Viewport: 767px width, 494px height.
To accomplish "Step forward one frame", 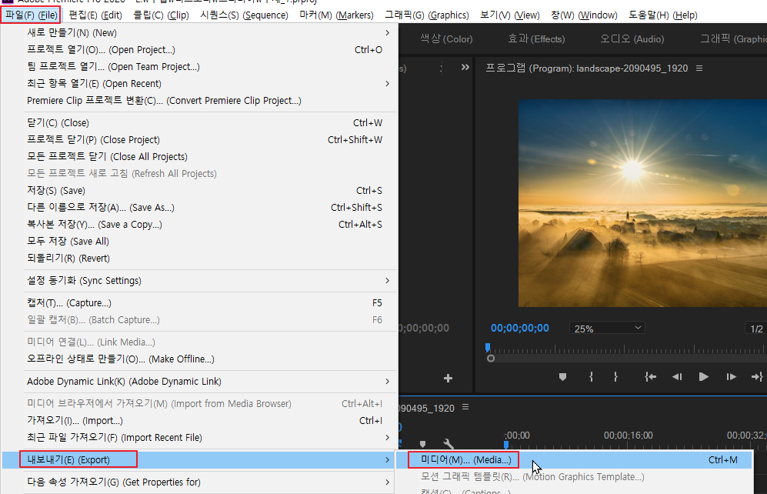I will 732,377.
